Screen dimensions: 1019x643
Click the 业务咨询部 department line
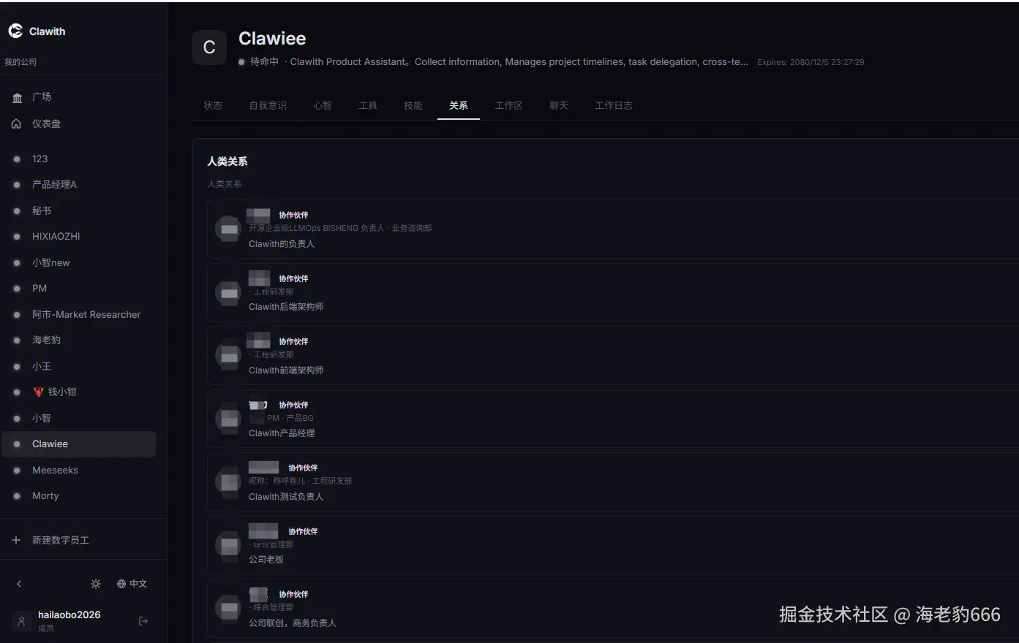340,228
